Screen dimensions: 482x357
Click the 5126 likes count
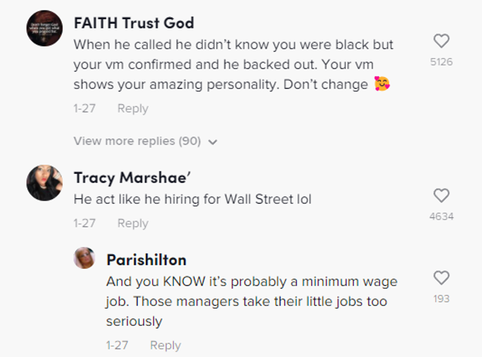pos(441,62)
